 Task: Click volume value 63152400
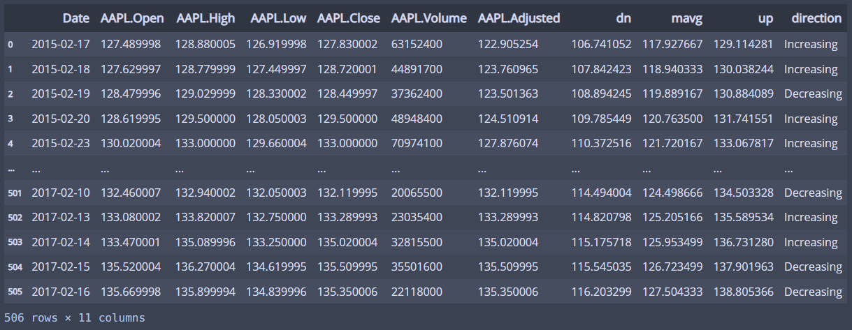[417, 44]
